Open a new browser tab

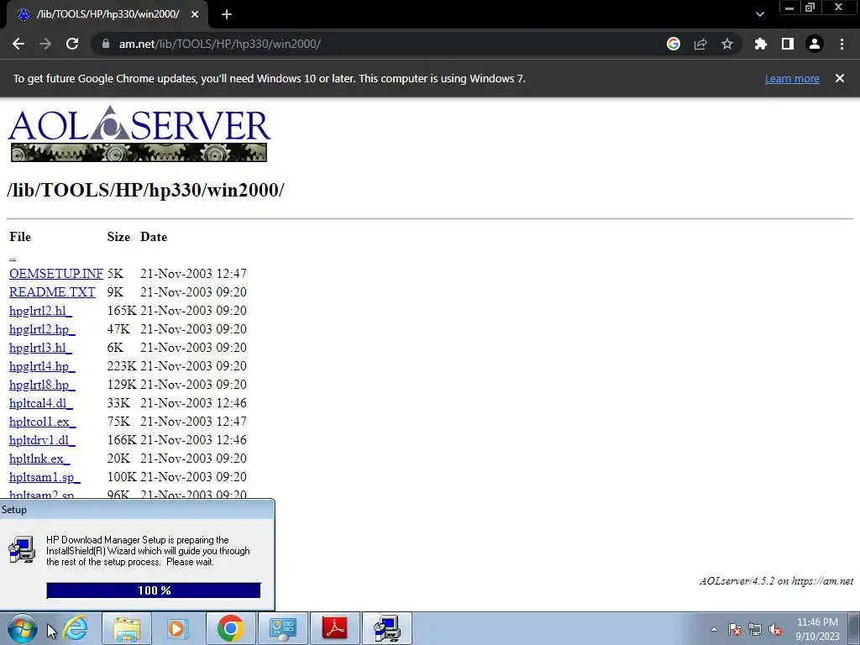[x=227, y=15]
